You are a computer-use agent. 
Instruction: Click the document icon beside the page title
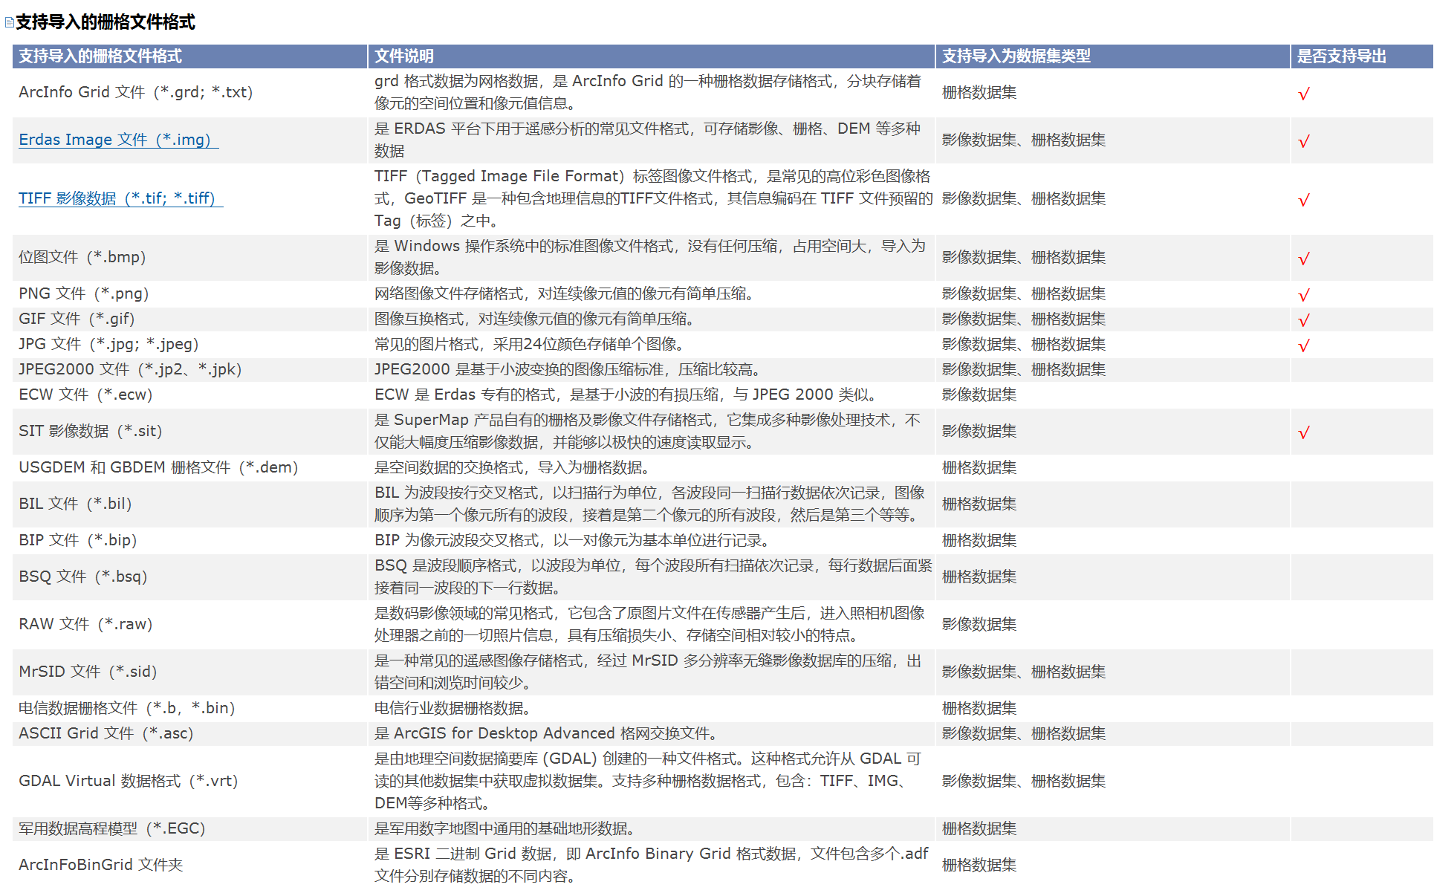(x=9, y=22)
